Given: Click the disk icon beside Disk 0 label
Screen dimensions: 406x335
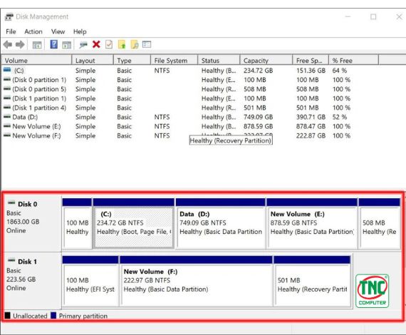Looking at the screenshot, I should point(11,203).
